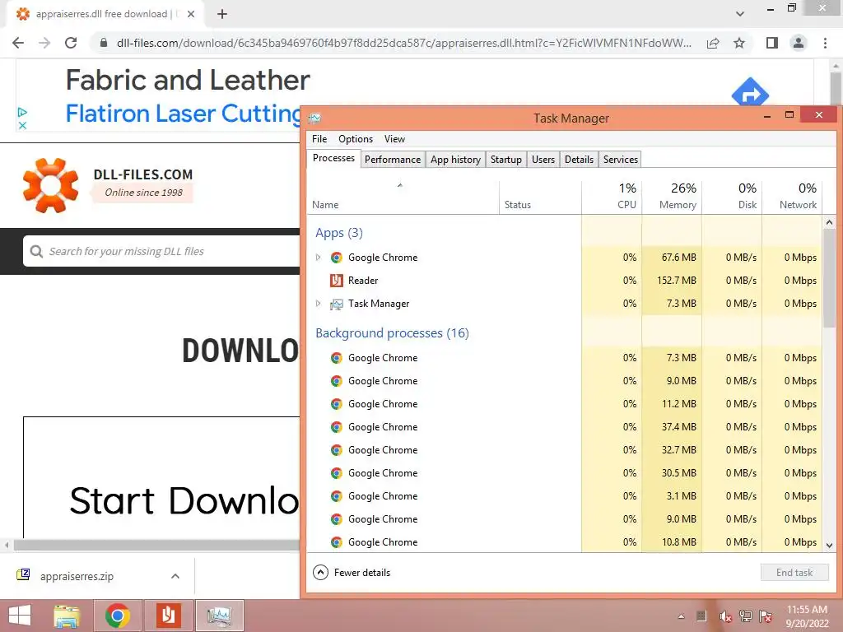Screen dimensions: 843x632
Task: Expand the Google Chrome app entry
Action: (319, 258)
